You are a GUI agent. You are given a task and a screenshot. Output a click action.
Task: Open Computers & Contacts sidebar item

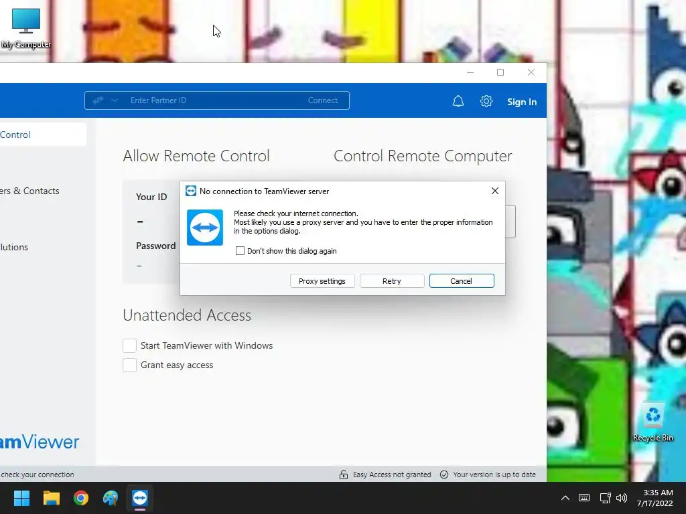(x=29, y=191)
